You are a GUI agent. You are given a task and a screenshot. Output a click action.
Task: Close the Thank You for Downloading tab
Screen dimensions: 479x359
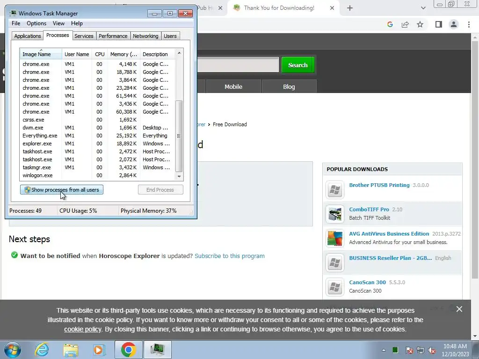click(x=332, y=8)
